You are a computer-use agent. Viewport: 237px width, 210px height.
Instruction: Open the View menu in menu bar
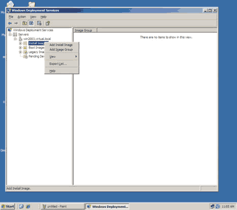click(33, 17)
